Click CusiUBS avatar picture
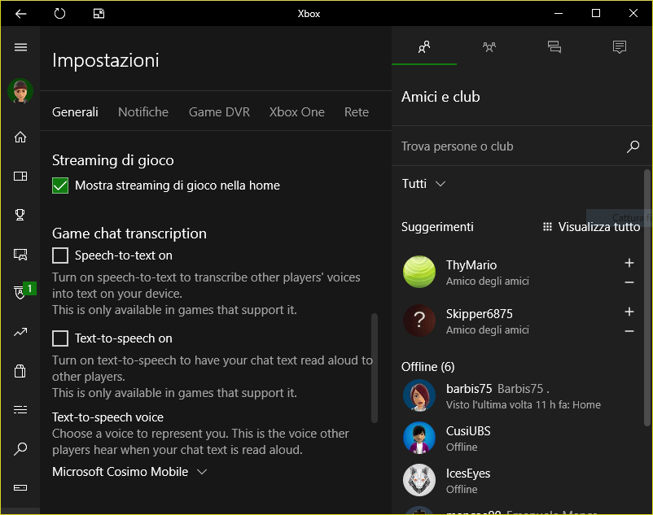This screenshot has height=515, width=653. (419, 438)
